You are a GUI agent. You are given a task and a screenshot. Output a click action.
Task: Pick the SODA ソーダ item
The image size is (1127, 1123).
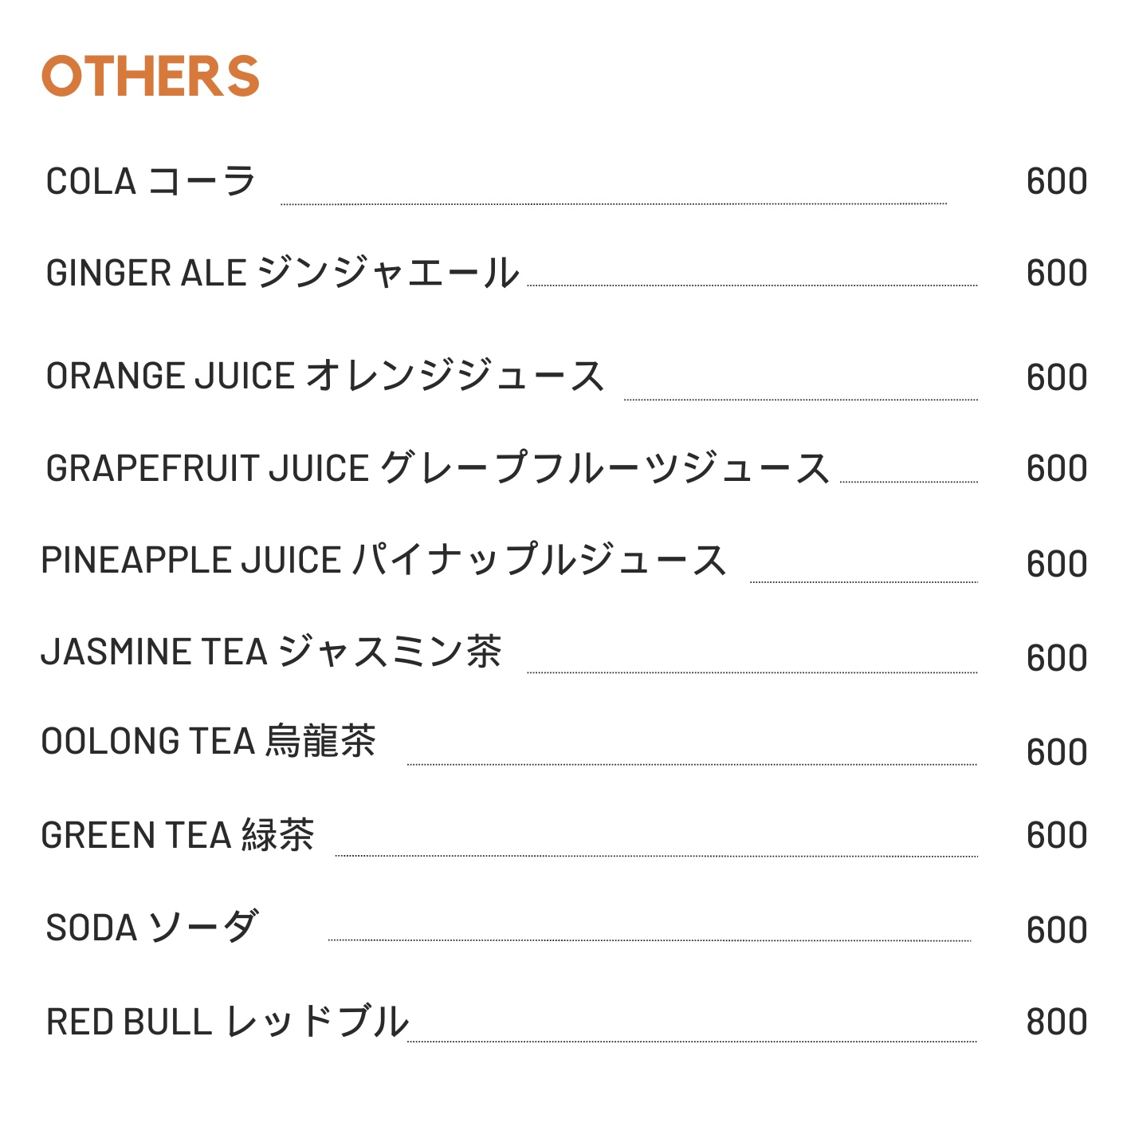pyautogui.click(x=152, y=927)
